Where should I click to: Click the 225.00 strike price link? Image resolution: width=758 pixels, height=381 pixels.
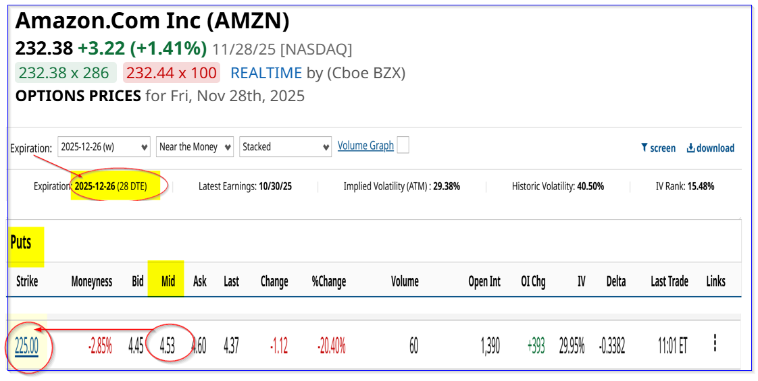coord(27,347)
